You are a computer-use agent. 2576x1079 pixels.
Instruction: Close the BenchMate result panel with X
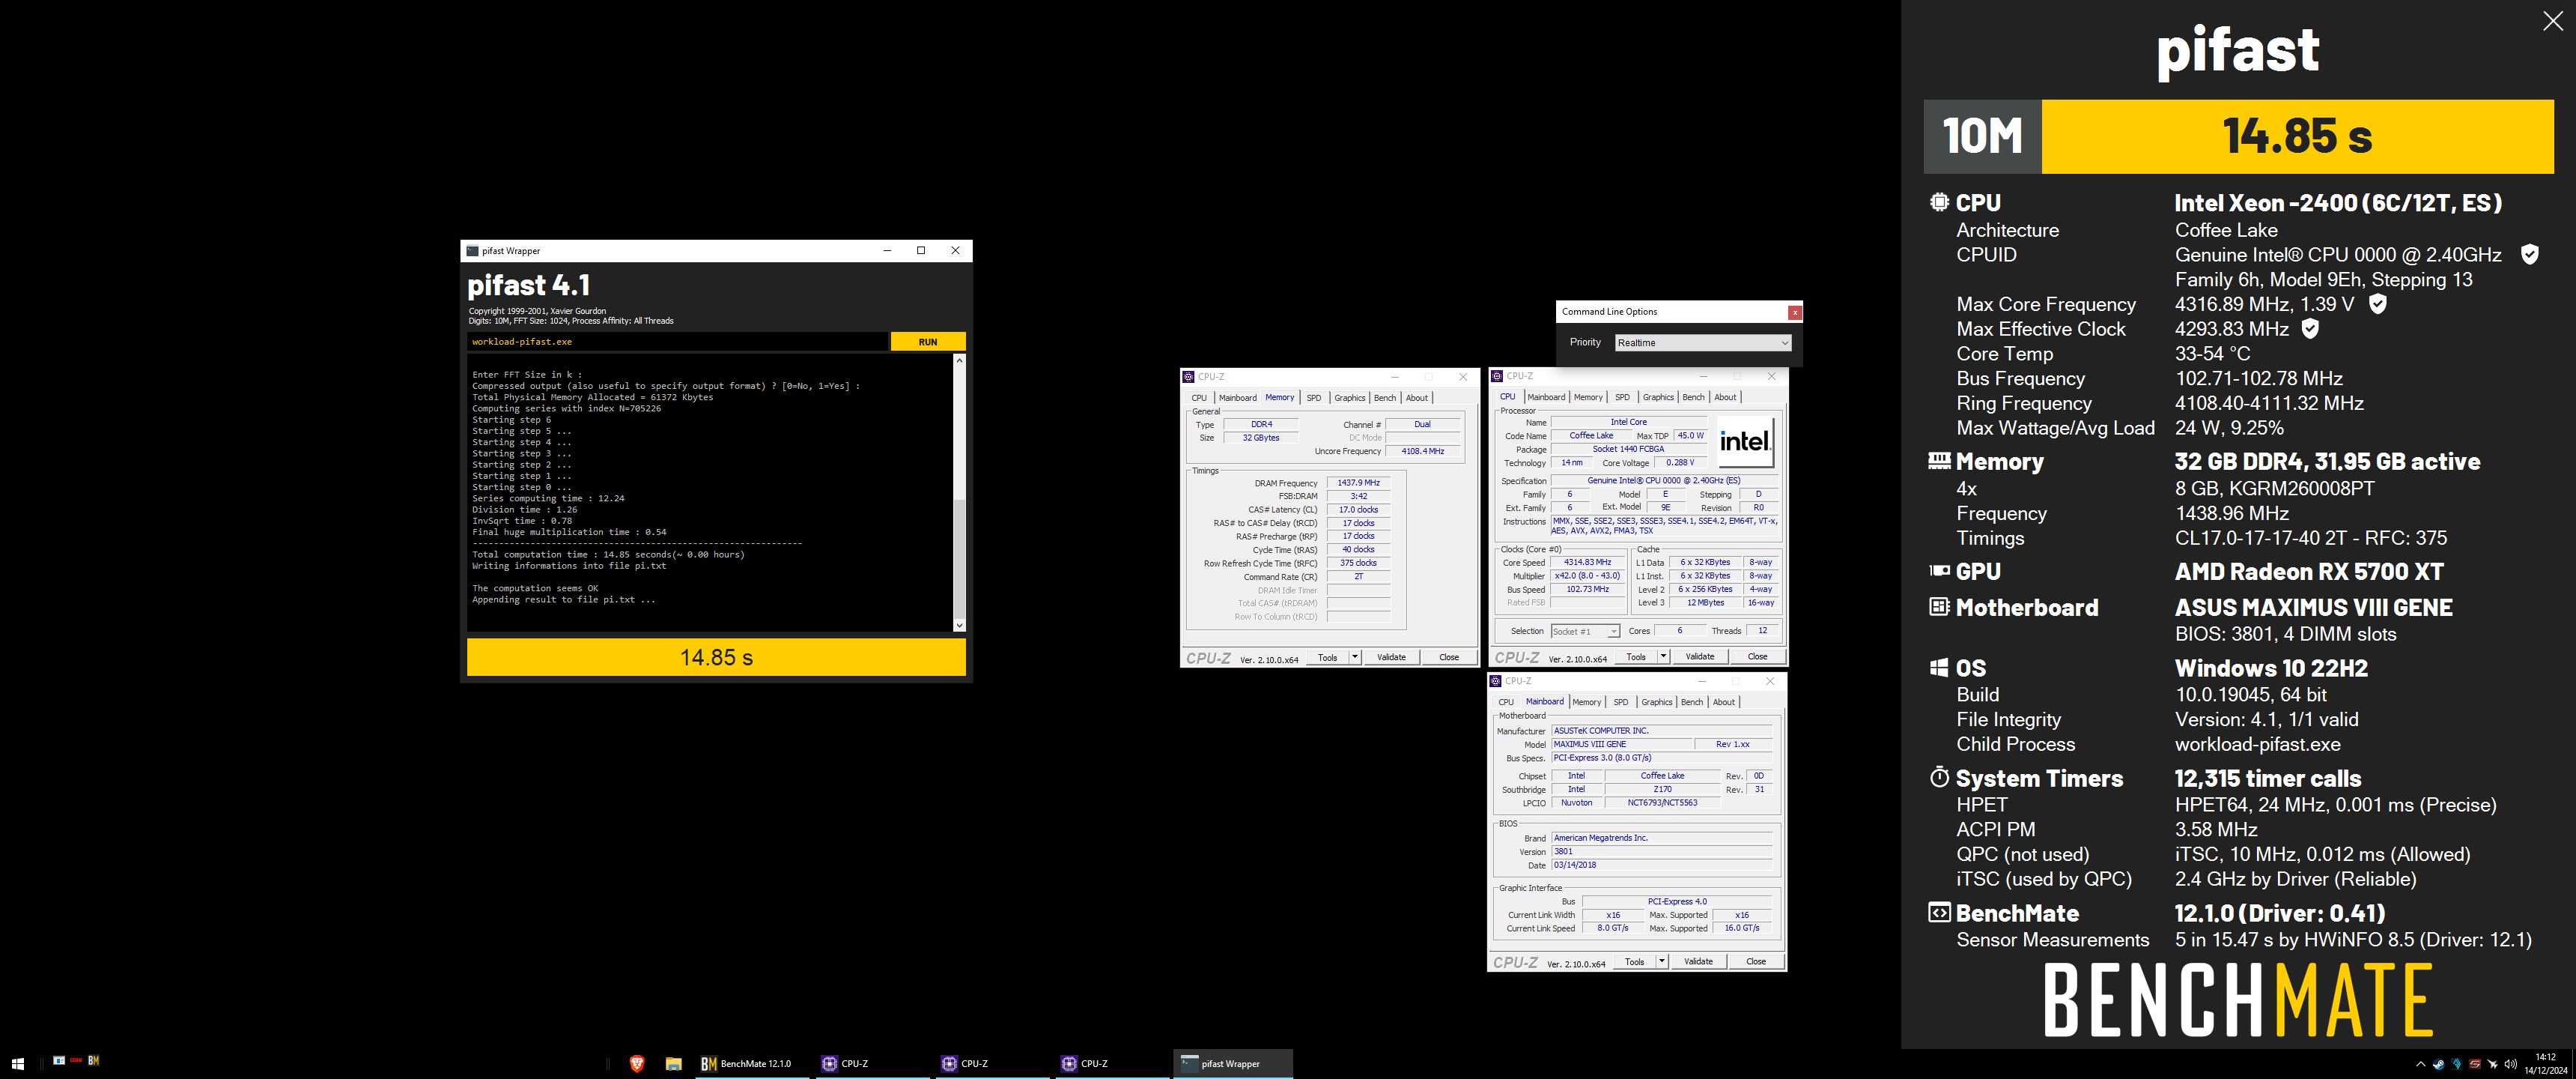tap(2552, 21)
